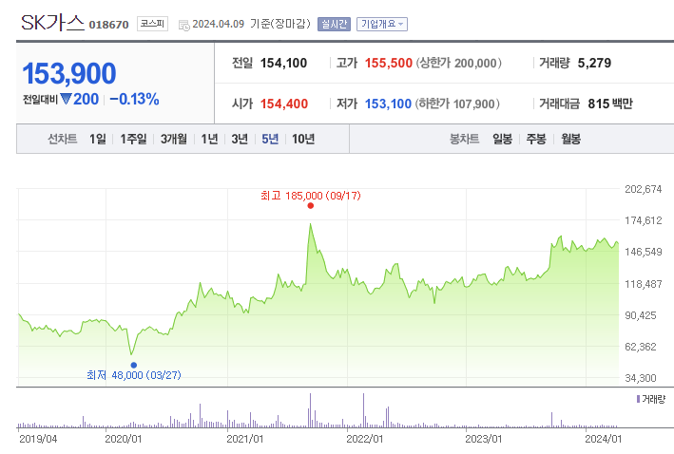
Task: Click the 202,674 y-axis label
Action: pos(643,189)
